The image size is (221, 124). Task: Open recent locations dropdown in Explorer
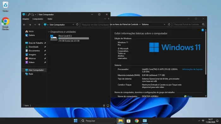click(x=35, y=25)
